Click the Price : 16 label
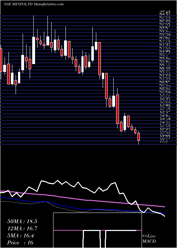177x248 pixels. coord(20,243)
